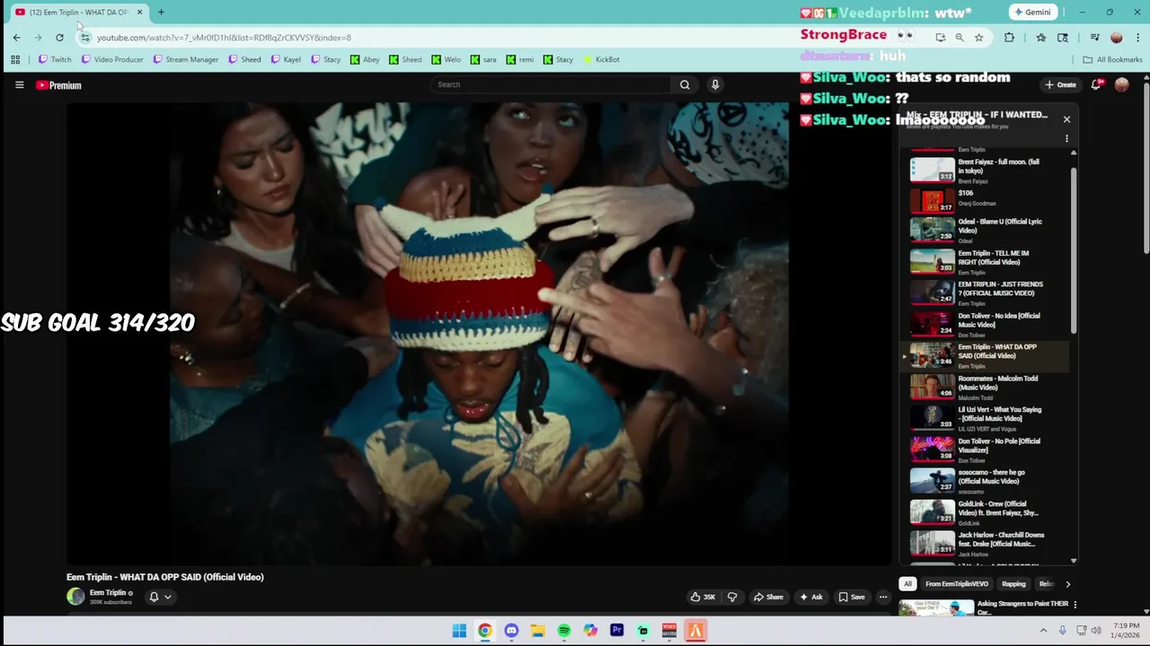This screenshot has width=1150, height=646.
Task: Open Mix playlist options three-dot menu
Action: (1066, 139)
